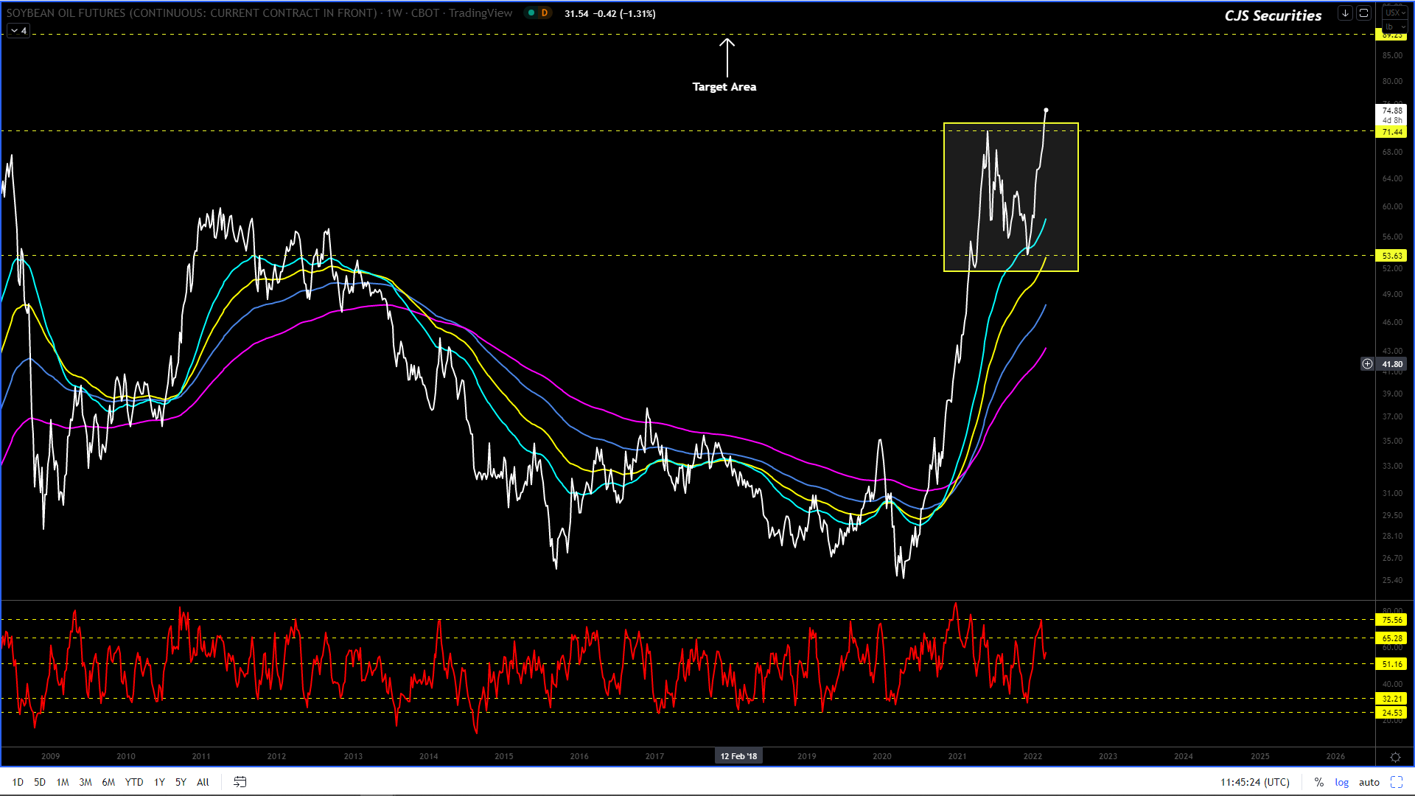Toggle percent scale mode
This screenshot has height=796, width=1415.
pos(1318,782)
